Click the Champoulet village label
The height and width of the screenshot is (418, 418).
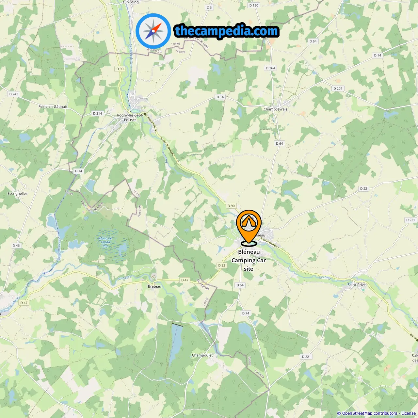pyautogui.click(x=202, y=355)
